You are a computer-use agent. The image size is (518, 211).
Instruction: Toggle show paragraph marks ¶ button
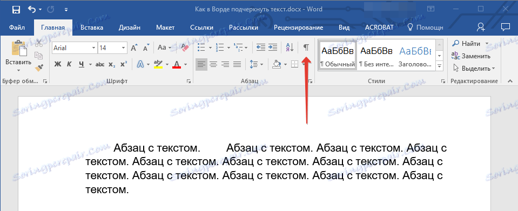306,47
